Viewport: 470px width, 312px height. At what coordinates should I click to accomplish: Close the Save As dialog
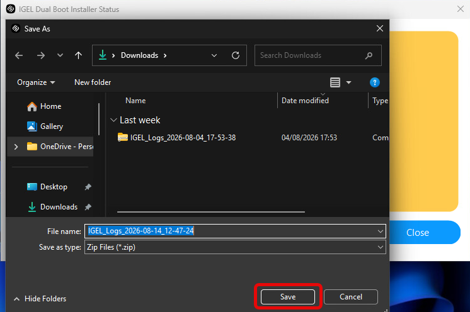pos(380,28)
